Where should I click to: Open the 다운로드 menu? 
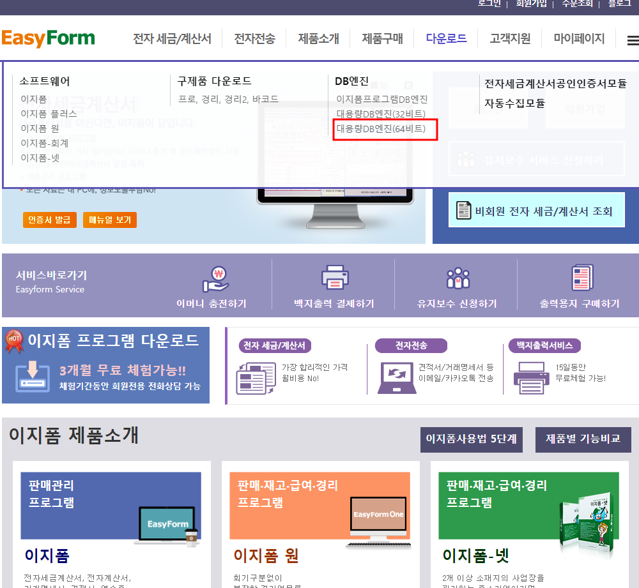[x=446, y=39]
